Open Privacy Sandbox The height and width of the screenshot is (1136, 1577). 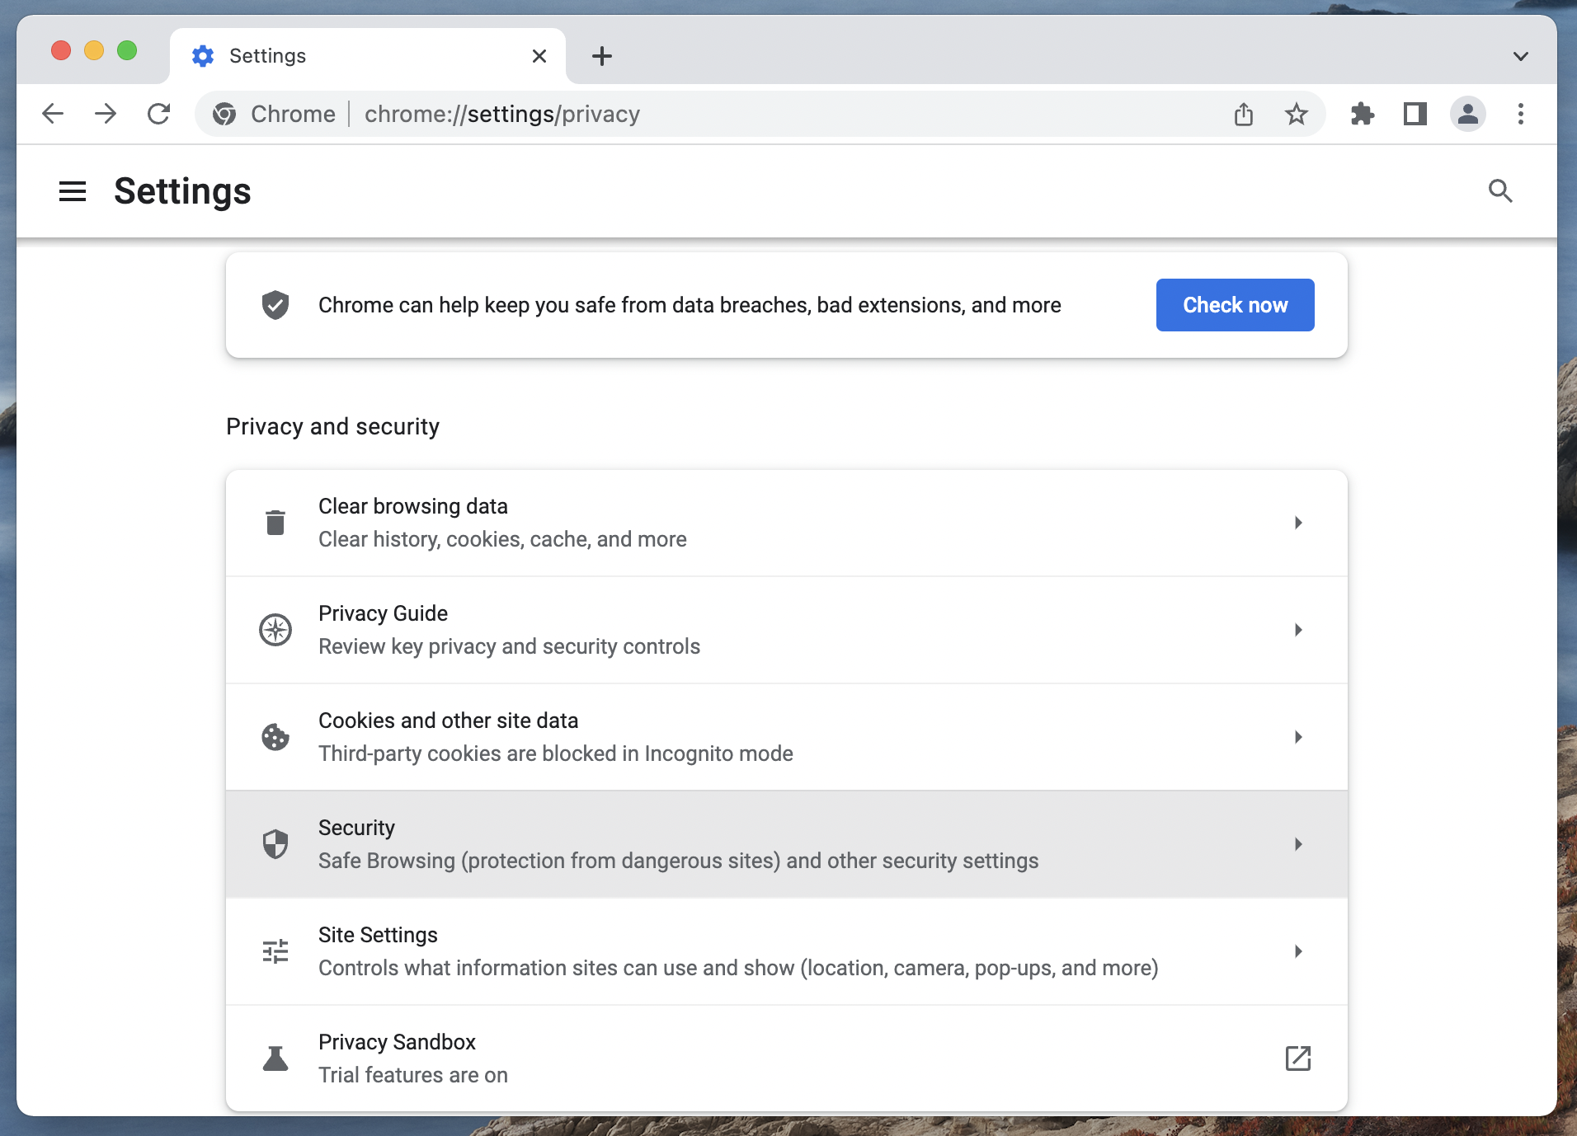click(x=787, y=1059)
